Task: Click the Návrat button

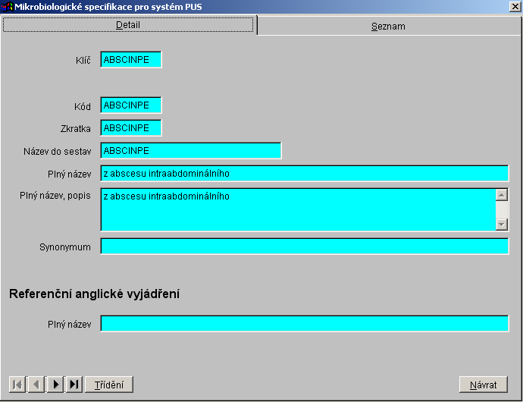Action: pyautogui.click(x=483, y=385)
